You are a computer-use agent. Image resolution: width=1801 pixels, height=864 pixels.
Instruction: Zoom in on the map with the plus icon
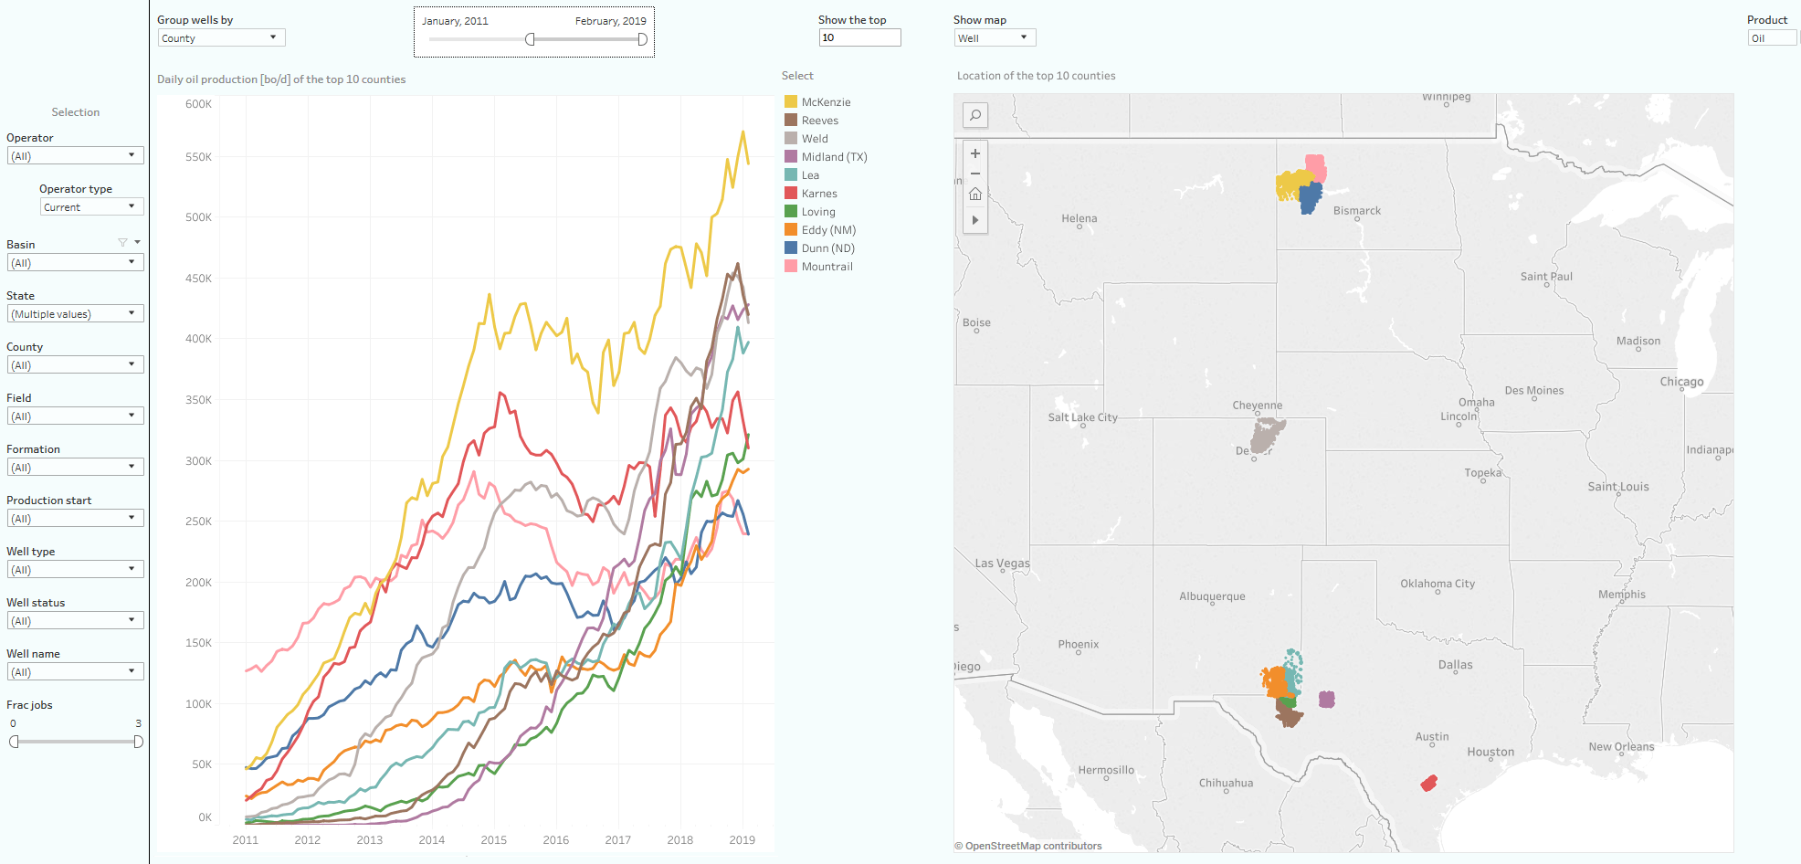pyautogui.click(x=974, y=153)
